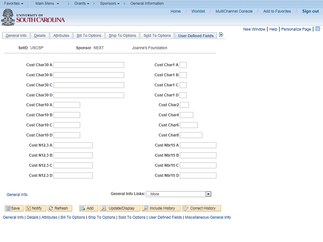The width and height of the screenshot is (323, 242).
Task: Click the Cust Char1 A field
Action: (x=183, y=65)
